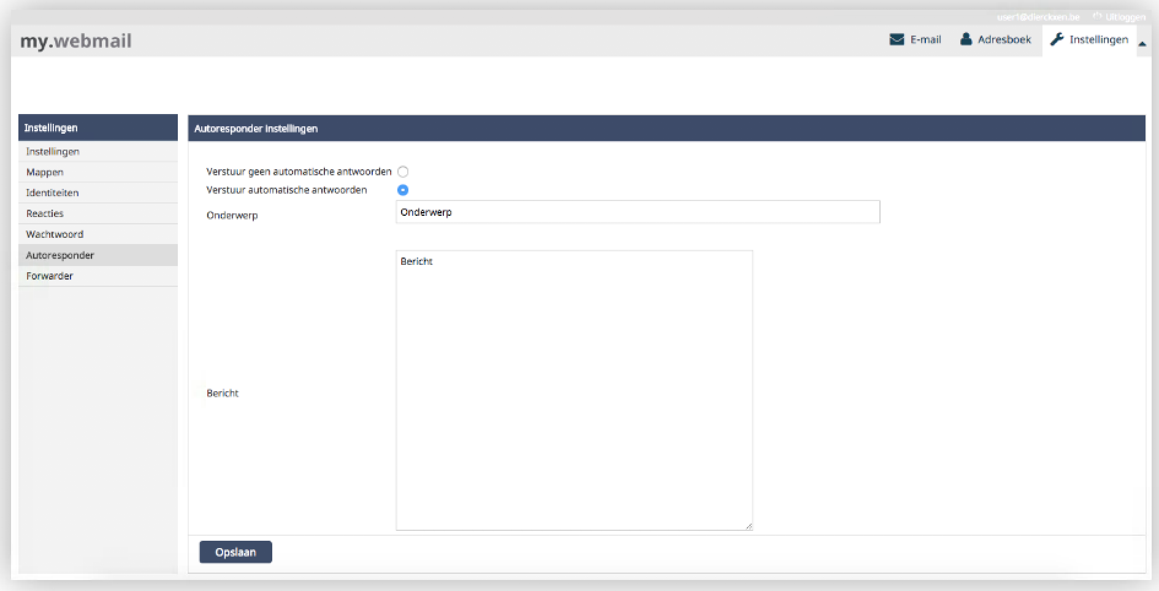The width and height of the screenshot is (1159, 591).
Task: Open Instellingen in the left sidebar
Action: (53, 151)
